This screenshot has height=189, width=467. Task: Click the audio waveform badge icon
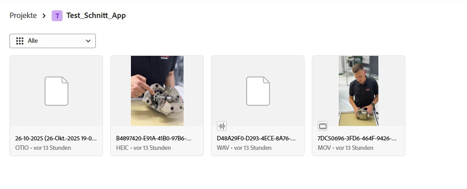(222, 126)
